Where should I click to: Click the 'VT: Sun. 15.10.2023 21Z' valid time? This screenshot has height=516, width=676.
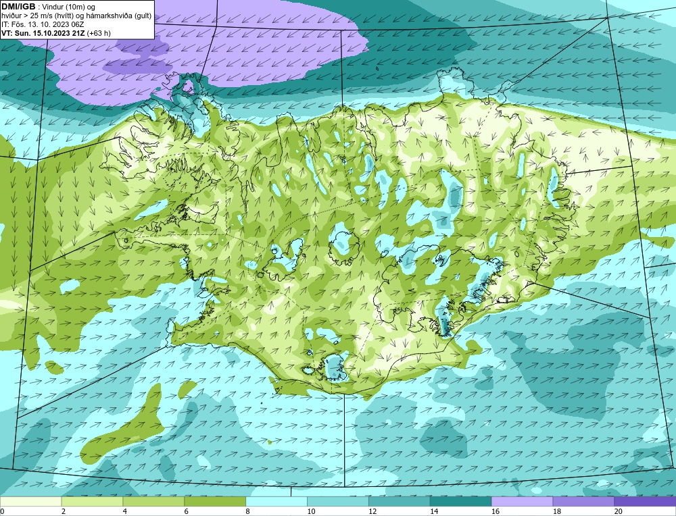click(43, 33)
